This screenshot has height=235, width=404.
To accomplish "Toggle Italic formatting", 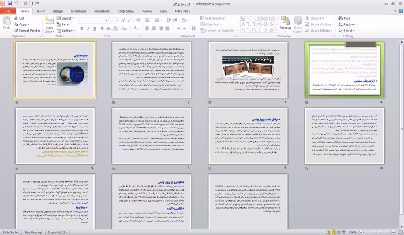I will point(88,29).
